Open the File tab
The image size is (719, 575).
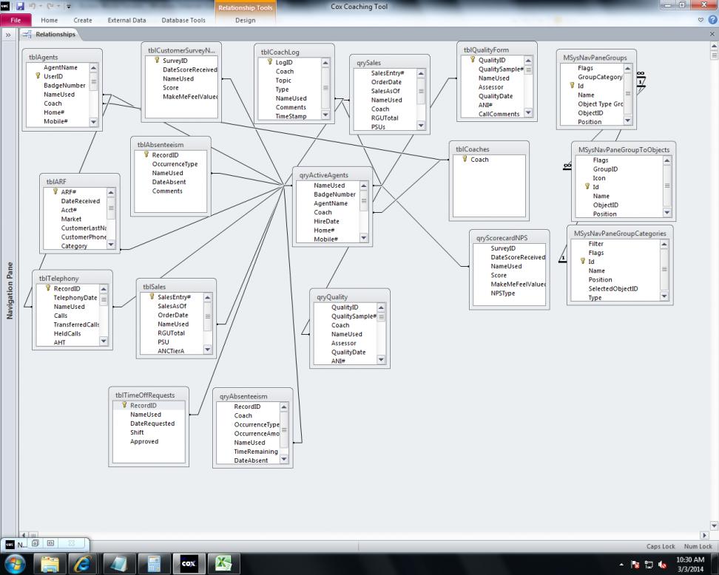point(16,20)
